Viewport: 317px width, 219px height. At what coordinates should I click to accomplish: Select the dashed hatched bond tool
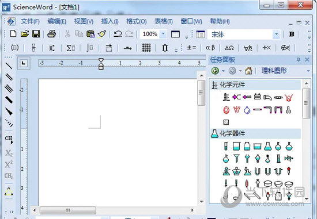tap(9, 123)
